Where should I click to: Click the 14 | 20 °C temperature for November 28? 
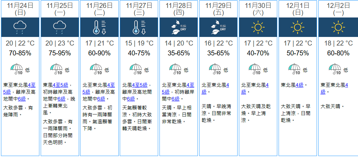coord(179,43)
